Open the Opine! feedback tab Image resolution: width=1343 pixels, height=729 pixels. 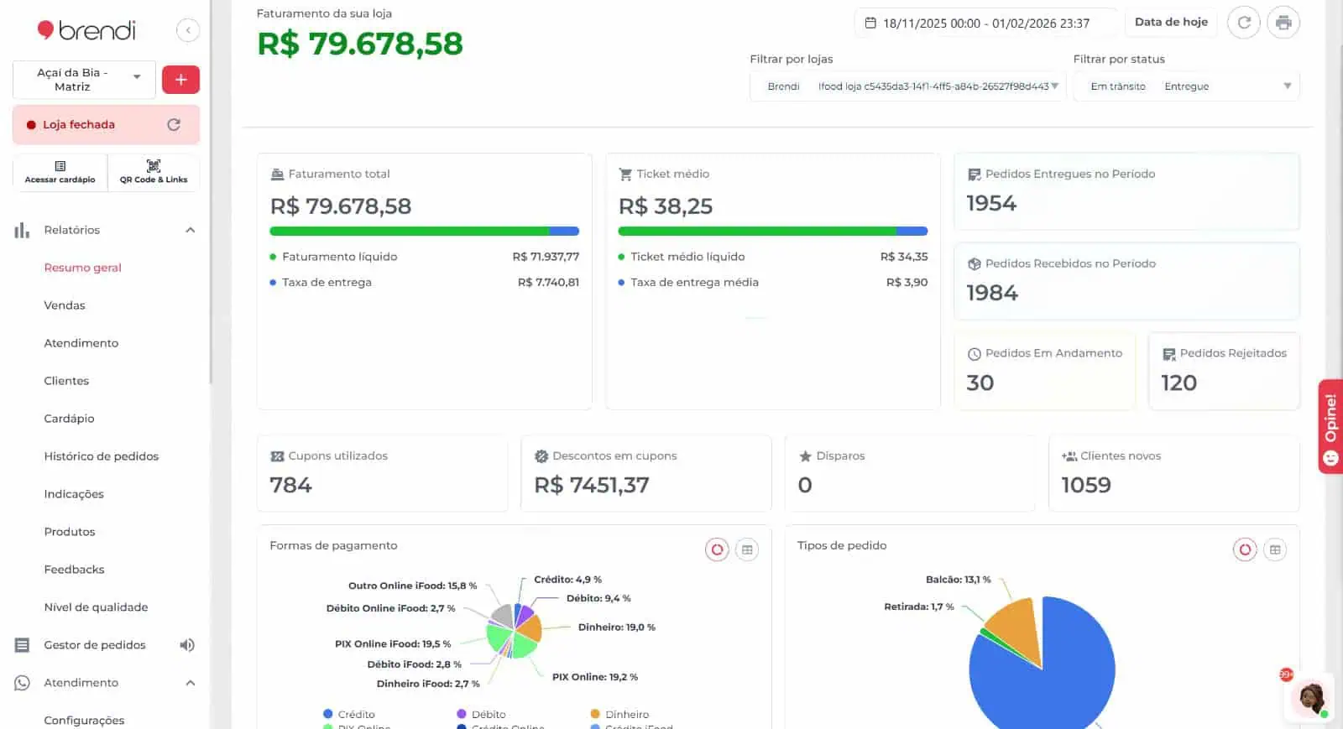(1330, 427)
